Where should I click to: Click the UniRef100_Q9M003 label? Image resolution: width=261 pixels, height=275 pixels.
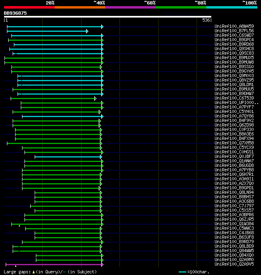[234, 76]
